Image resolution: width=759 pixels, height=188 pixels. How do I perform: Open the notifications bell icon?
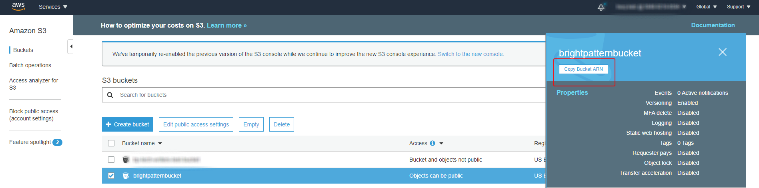click(x=601, y=7)
